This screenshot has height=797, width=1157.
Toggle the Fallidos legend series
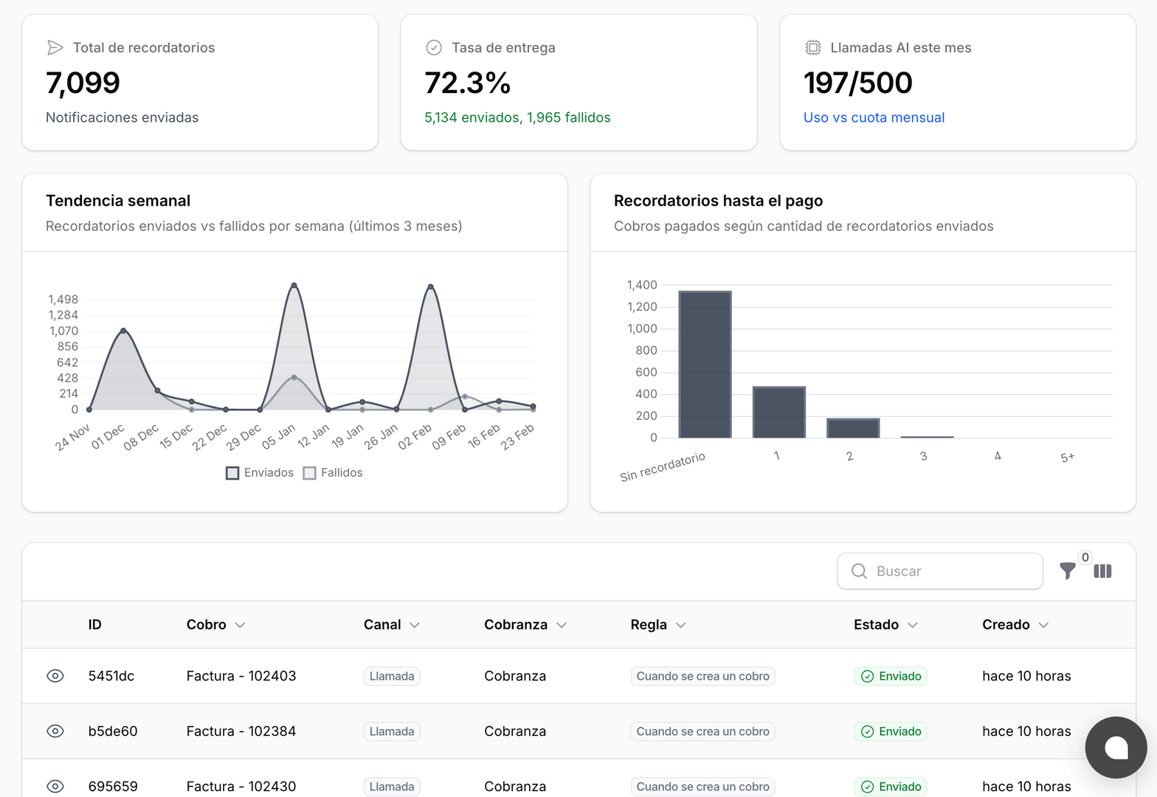[333, 473]
